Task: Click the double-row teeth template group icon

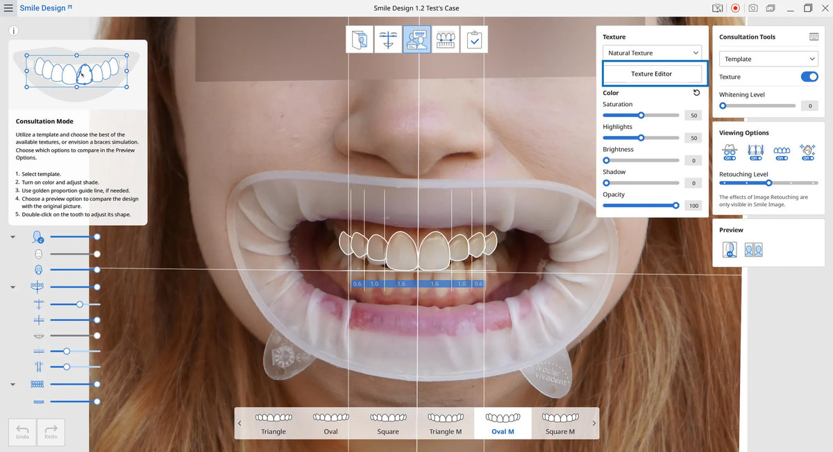Action: 38,384
